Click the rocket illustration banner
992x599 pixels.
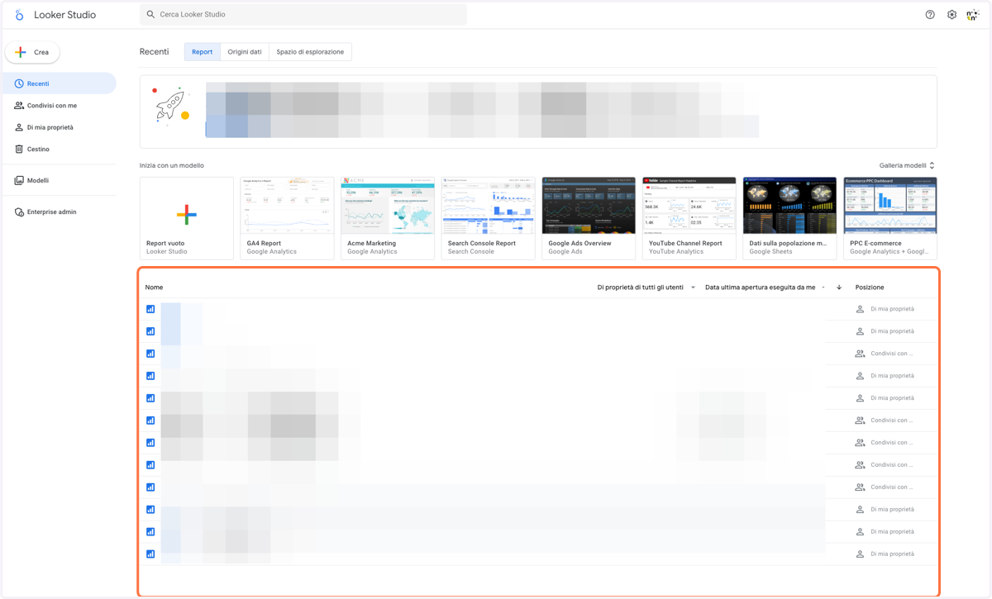[173, 106]
